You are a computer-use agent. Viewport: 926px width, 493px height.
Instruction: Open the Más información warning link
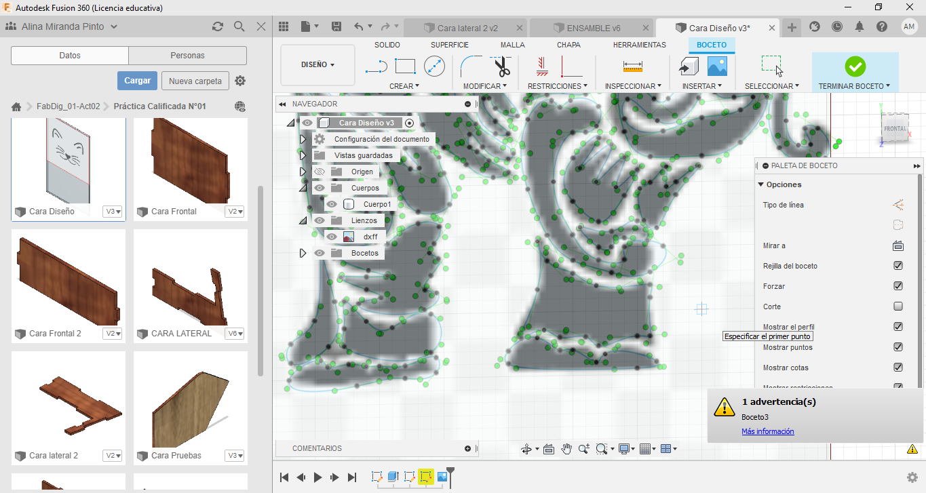(767, 431)
